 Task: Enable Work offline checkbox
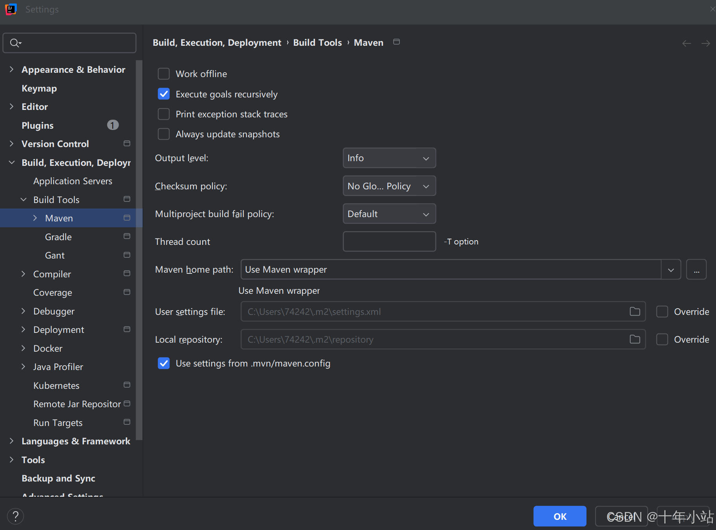(x=164, y=74)
